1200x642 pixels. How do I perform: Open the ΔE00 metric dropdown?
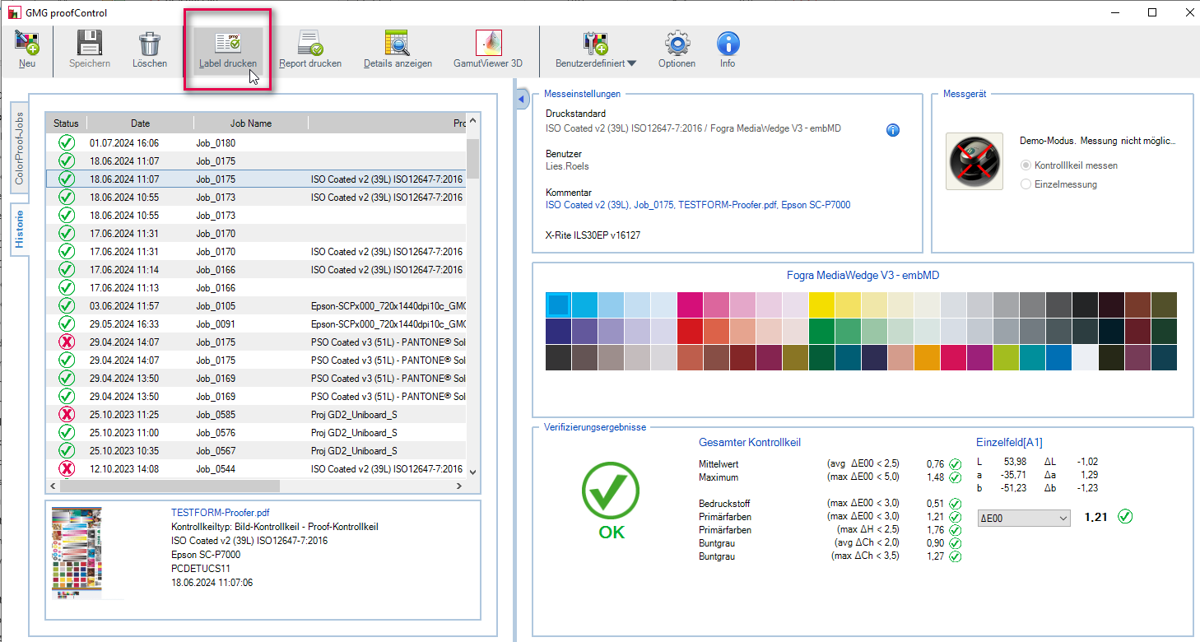click(x=1023, y=518)
